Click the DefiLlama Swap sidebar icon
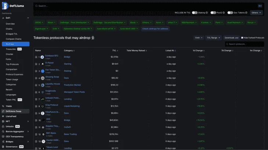268x150 pixels. click(x=3, y=111)
